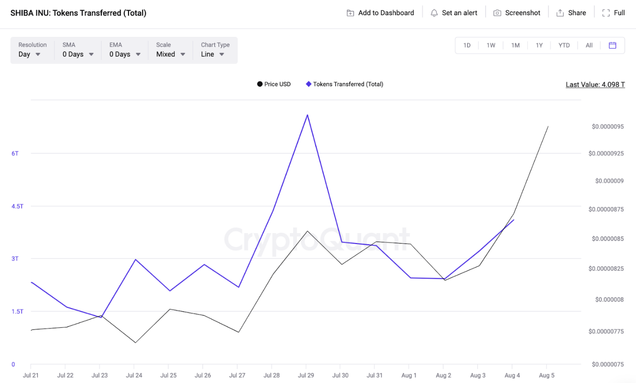Click the Share upload icon

pos(560,13)
